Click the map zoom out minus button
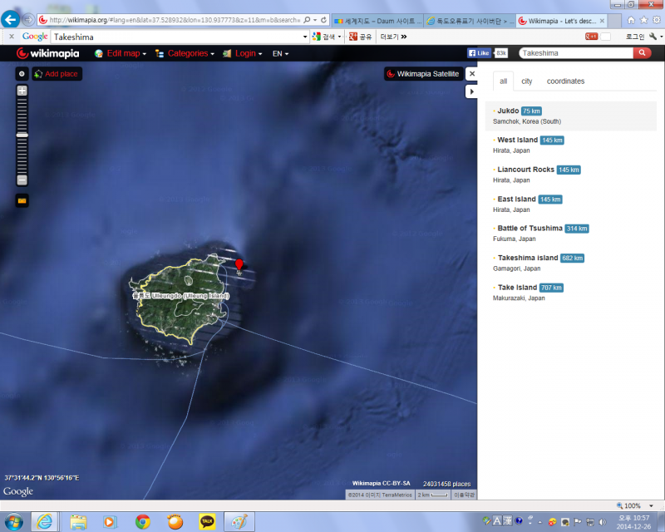This screenshot has width=665, height=532. (x=22, y=180)
